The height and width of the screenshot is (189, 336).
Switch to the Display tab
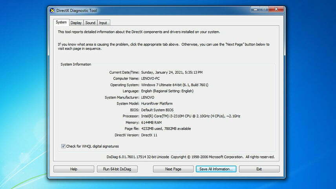coord(76,23)
